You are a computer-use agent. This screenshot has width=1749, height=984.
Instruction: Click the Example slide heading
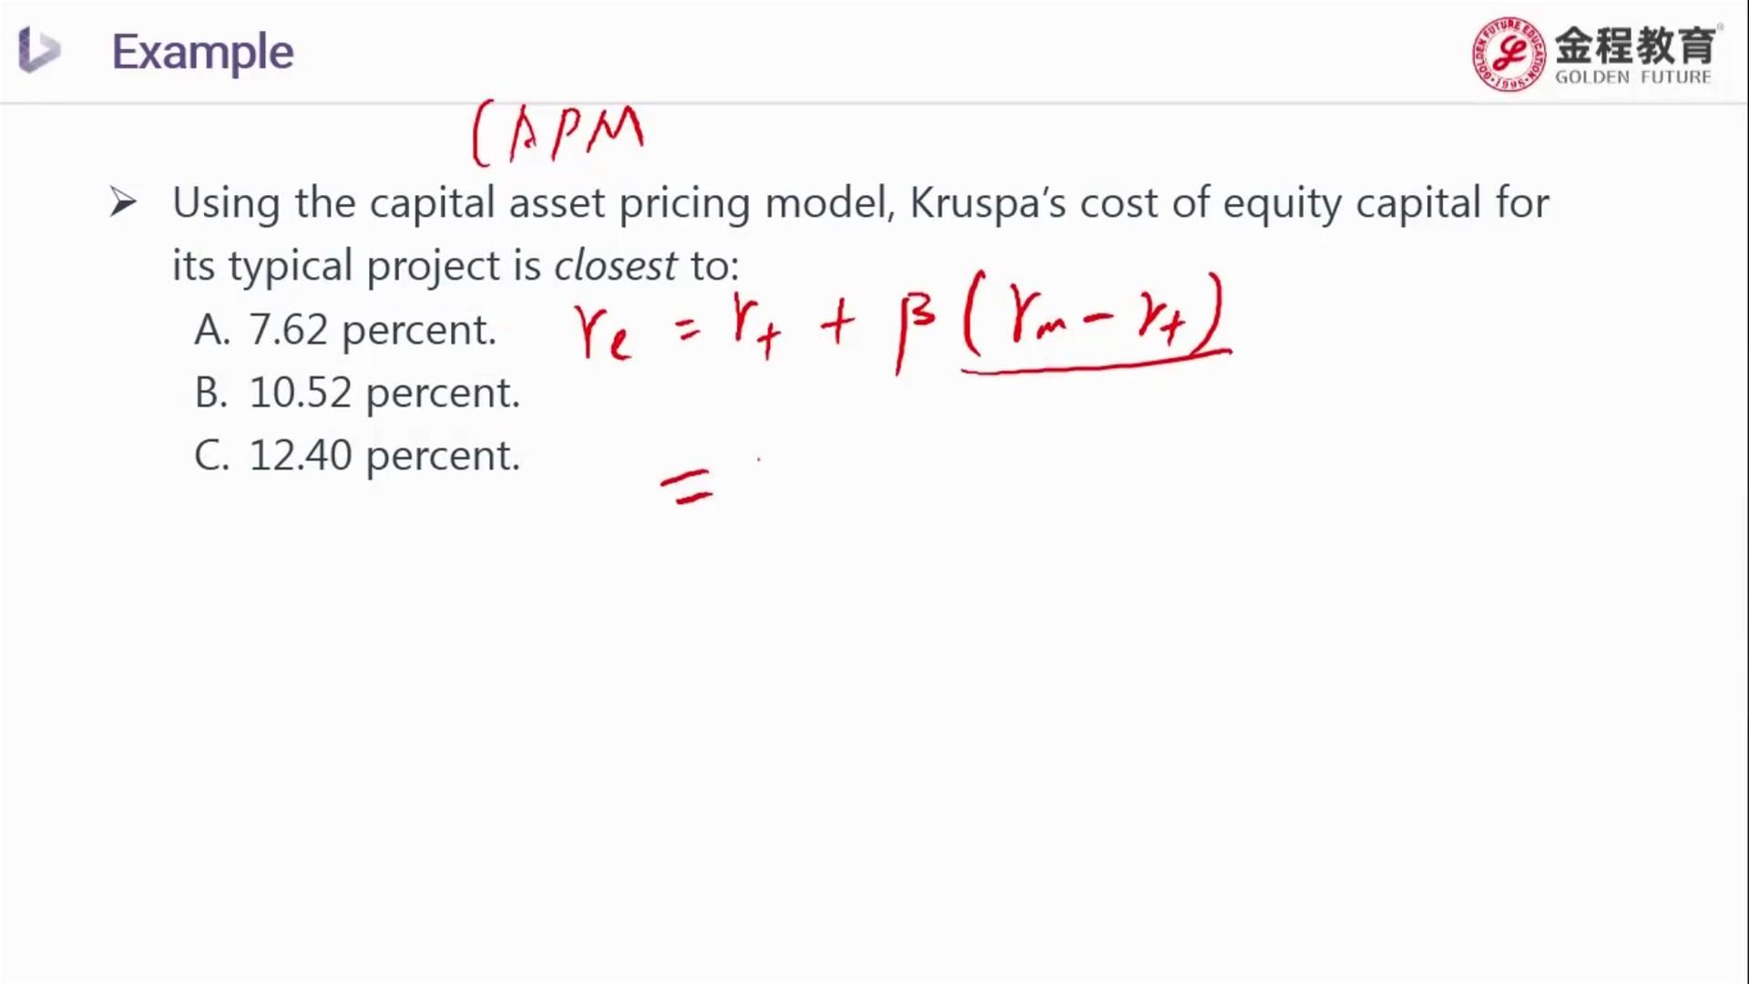pos(202,52)
